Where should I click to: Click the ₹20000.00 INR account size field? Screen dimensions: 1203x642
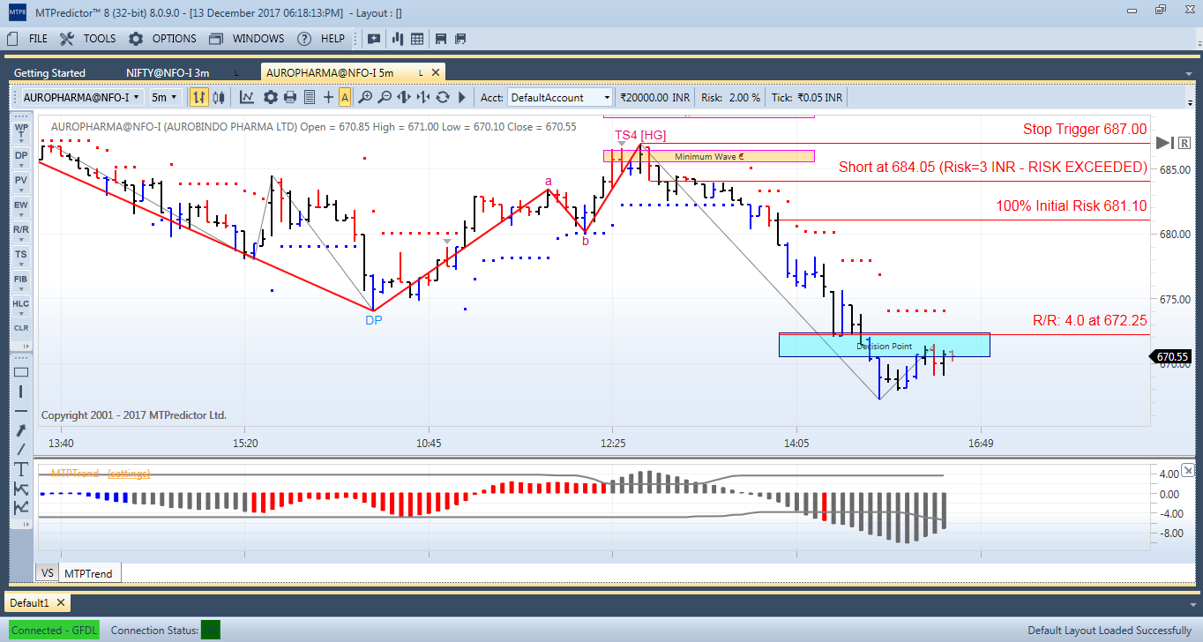pos(654,98)
